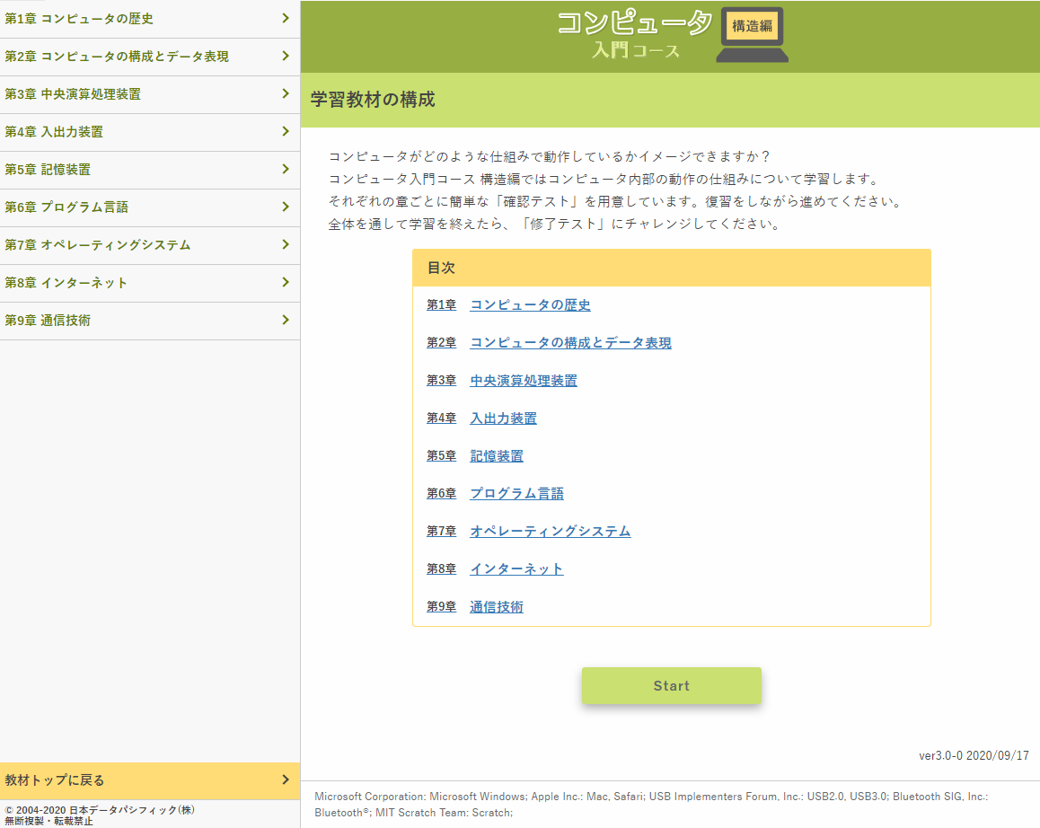Click arrow icon beside 第8章 インターネット

[x=285, y=282]
